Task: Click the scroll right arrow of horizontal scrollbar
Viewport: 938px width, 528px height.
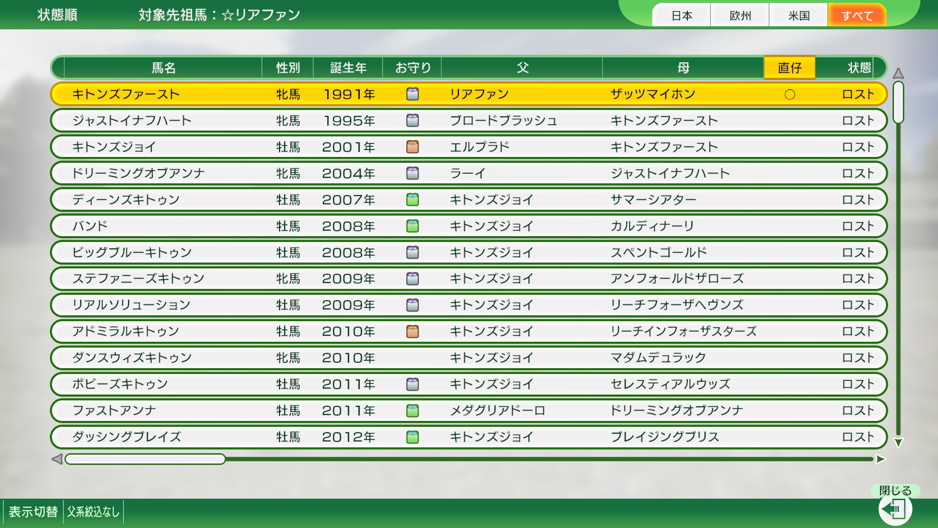Action: point(880,459)
